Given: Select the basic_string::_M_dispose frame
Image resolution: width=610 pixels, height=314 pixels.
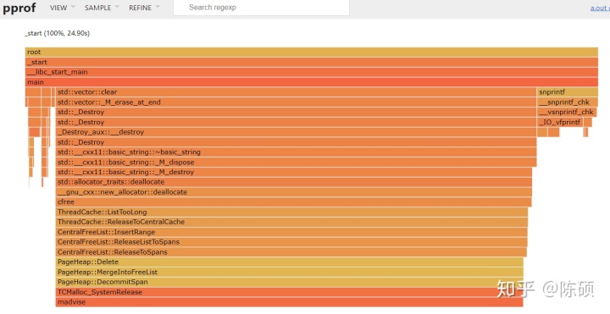Looking at the screenshot, I should 296,162.
